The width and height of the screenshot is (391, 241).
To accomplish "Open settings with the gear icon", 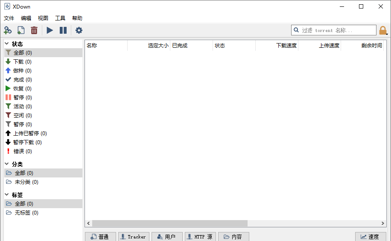I will pyautogui.click(x=79, y=30).
